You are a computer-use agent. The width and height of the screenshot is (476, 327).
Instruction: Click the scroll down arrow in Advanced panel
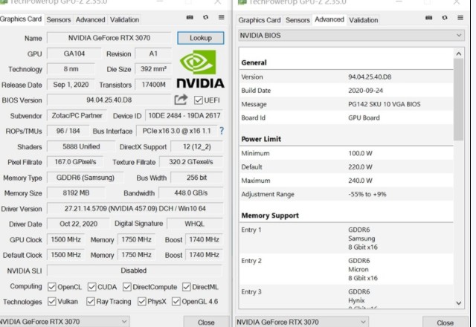pos(459,302)
